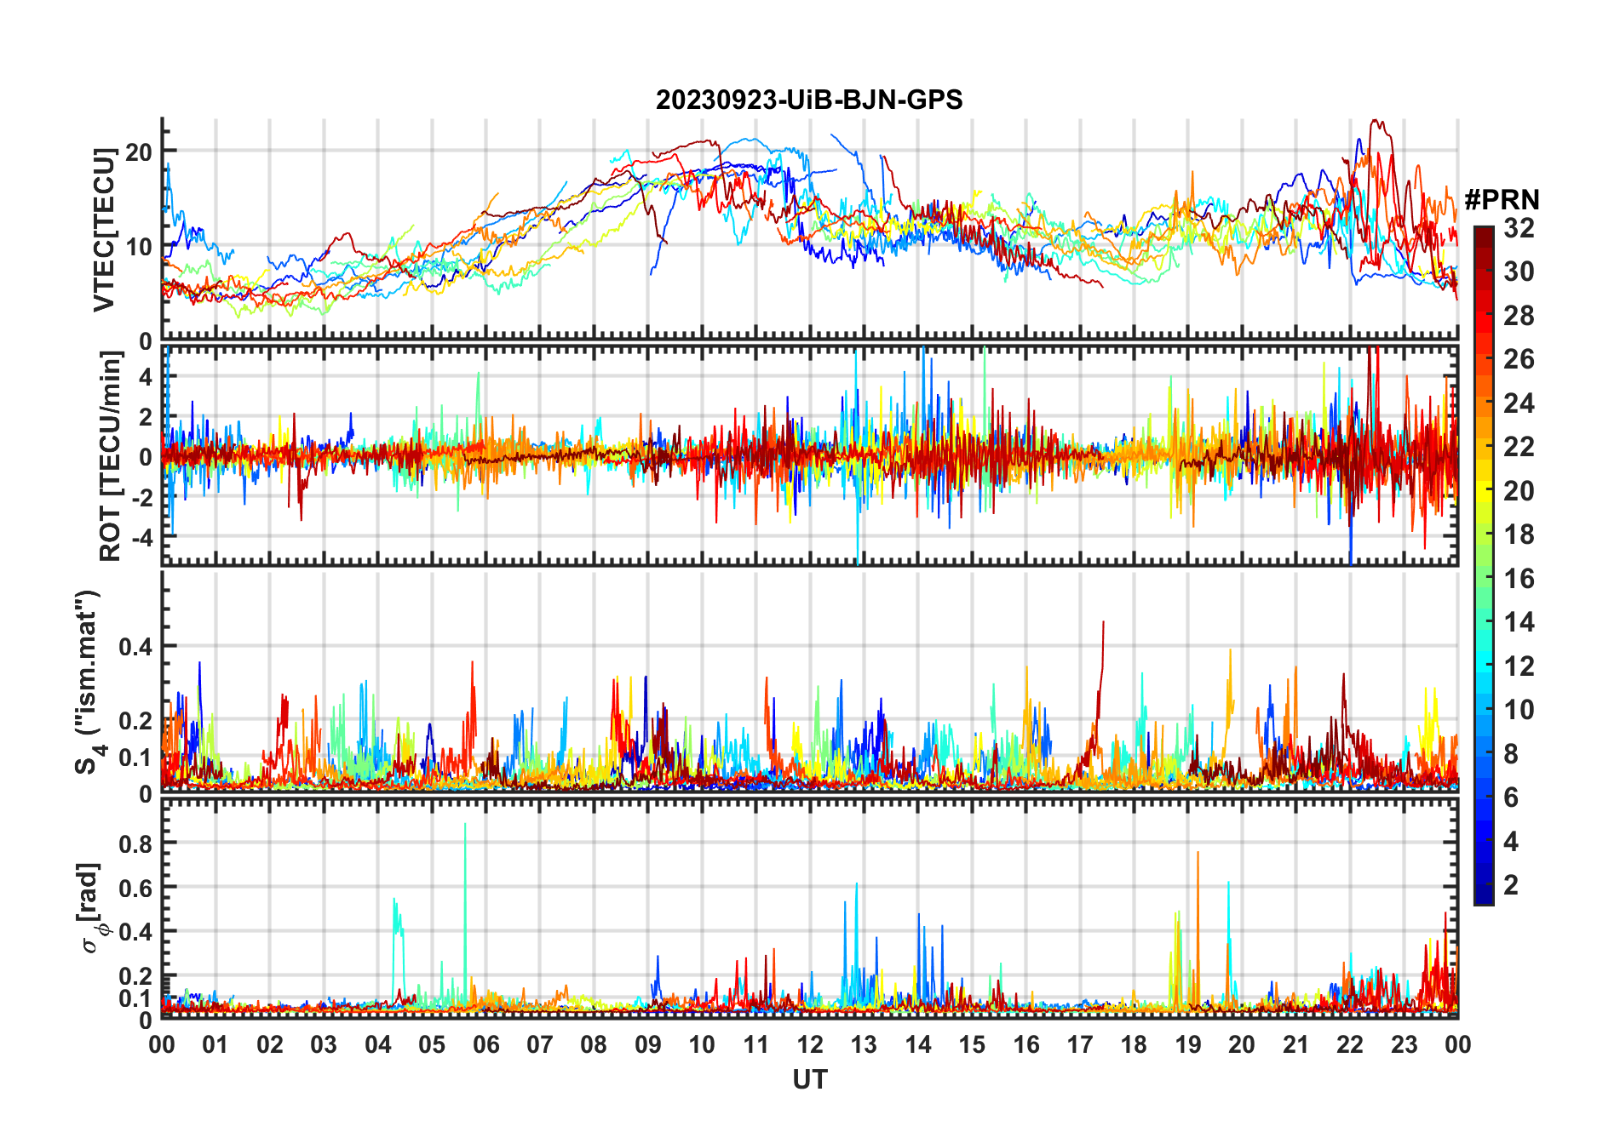
Task: Choose UT axis hour label 18
Action: (x=1134, y=1045)
